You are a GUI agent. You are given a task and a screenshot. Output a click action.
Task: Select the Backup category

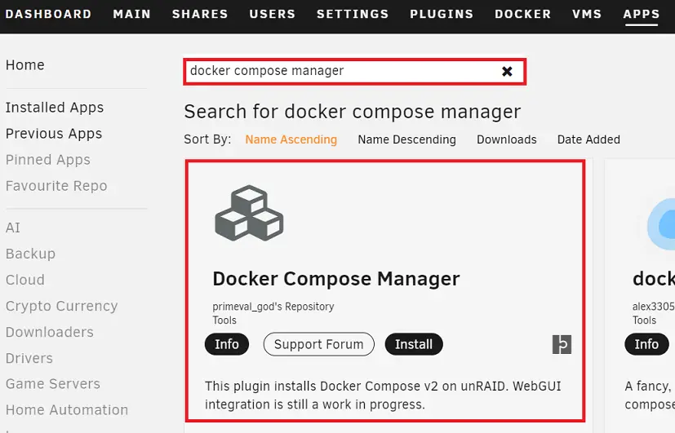(30, 254)
